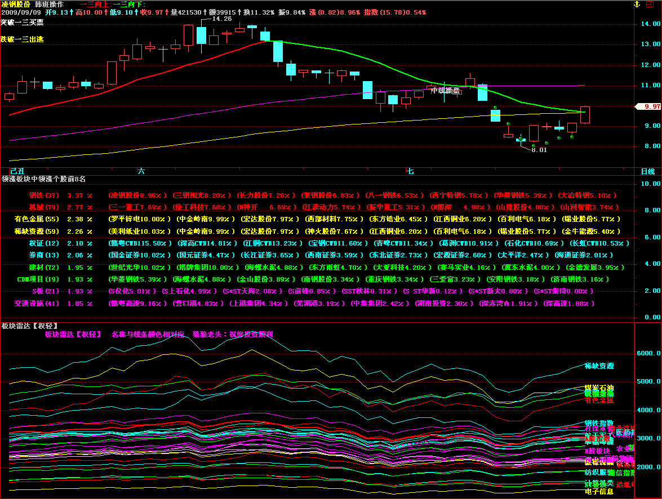Viewport: 662px width, 499px height.
Task: Click 塔牌集团10.00% entry
Action: click(x=208, y=267)
